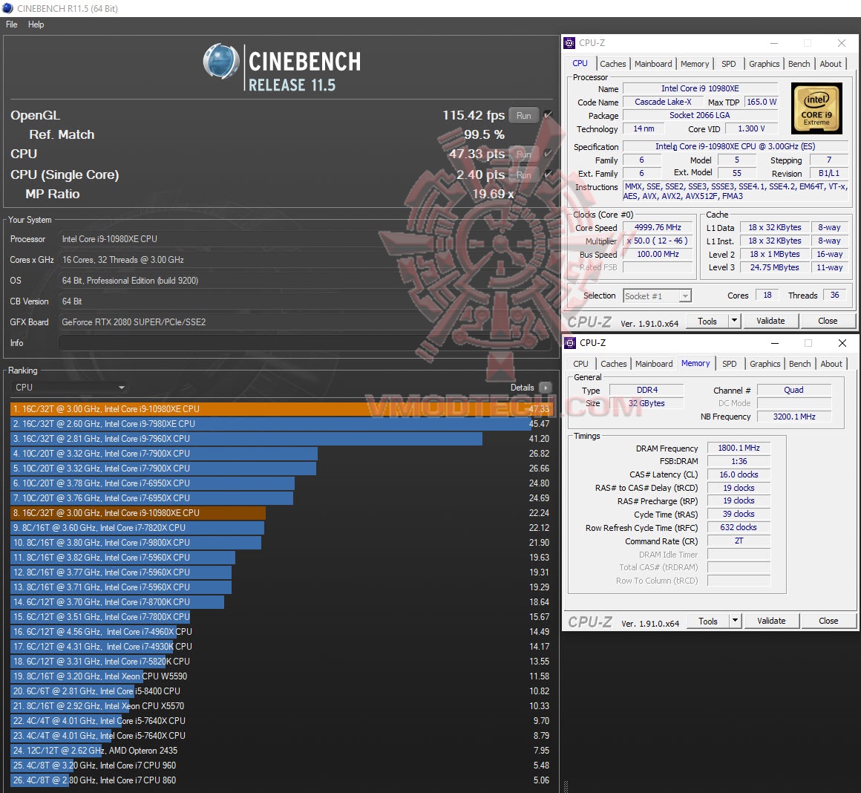Click NB Frequency value 3200.1 MHz
Image resolution: width=861 pixels, height=793 pixels.
pyautogui.click(x=794, y=417)
